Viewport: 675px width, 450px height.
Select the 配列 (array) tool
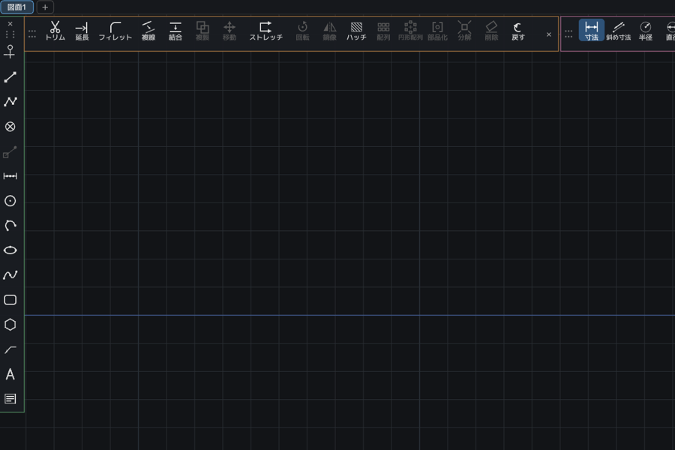pyautogui.click(x=383, y=31)
